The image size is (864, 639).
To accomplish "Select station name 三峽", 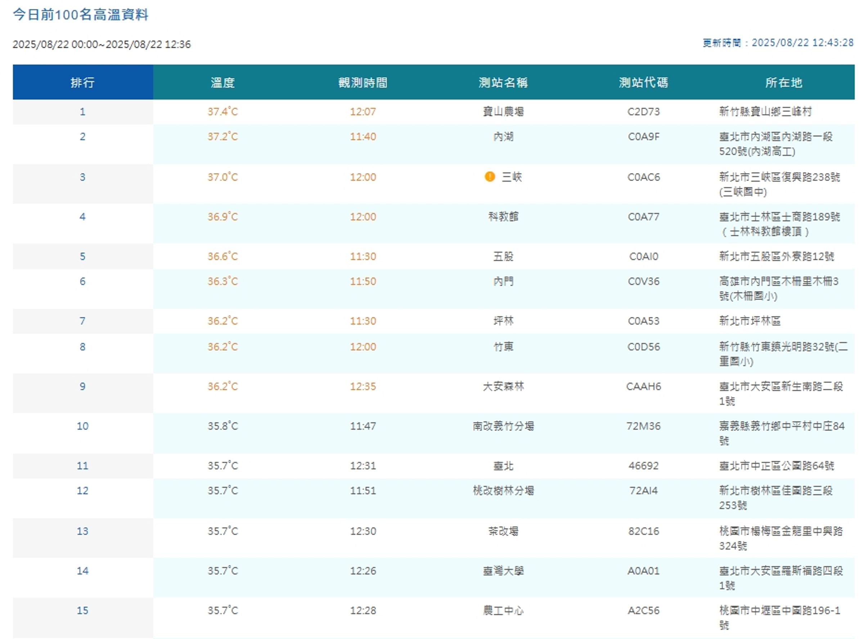I will coord(512,177).
